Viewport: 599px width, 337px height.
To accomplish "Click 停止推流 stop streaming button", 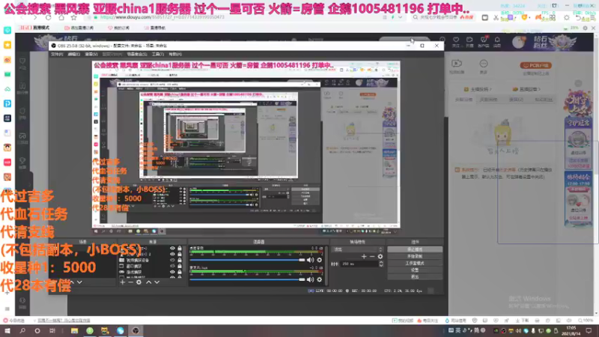I will [415, 249].
